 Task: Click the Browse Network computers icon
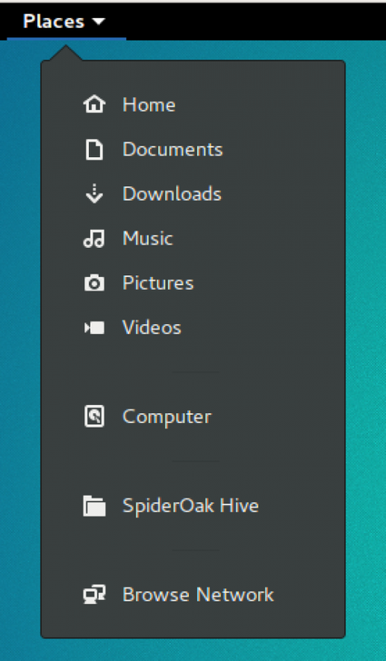tap(94, 595)
